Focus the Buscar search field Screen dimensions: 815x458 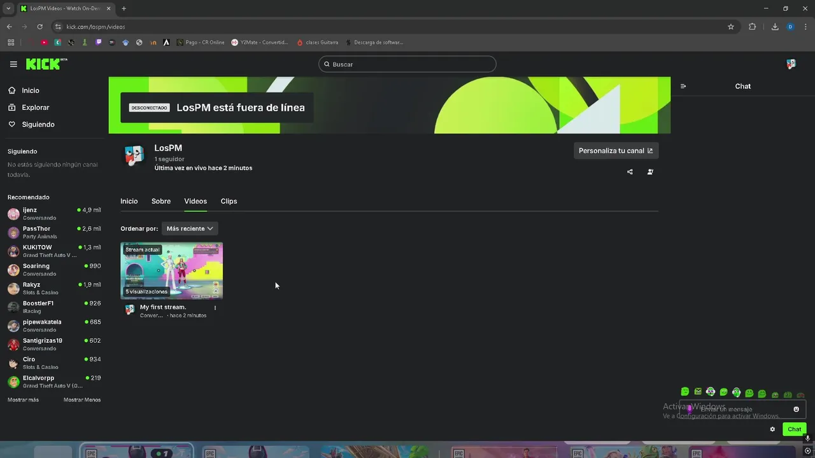coord(407,64)
